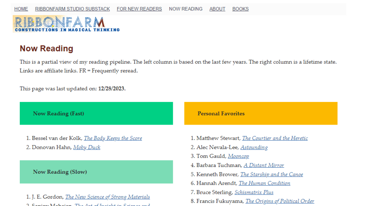Navigate to Books in top menu
Screen dimensions: 382x206
[240, 9]
